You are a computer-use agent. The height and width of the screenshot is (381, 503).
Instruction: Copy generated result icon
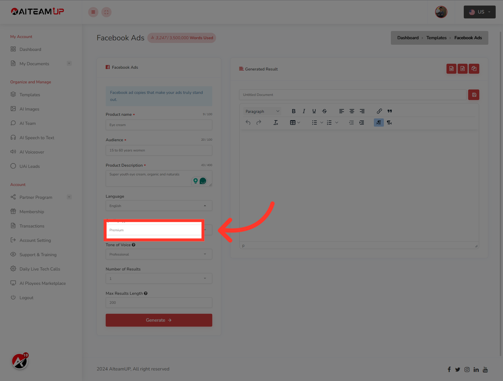(474, 69)
